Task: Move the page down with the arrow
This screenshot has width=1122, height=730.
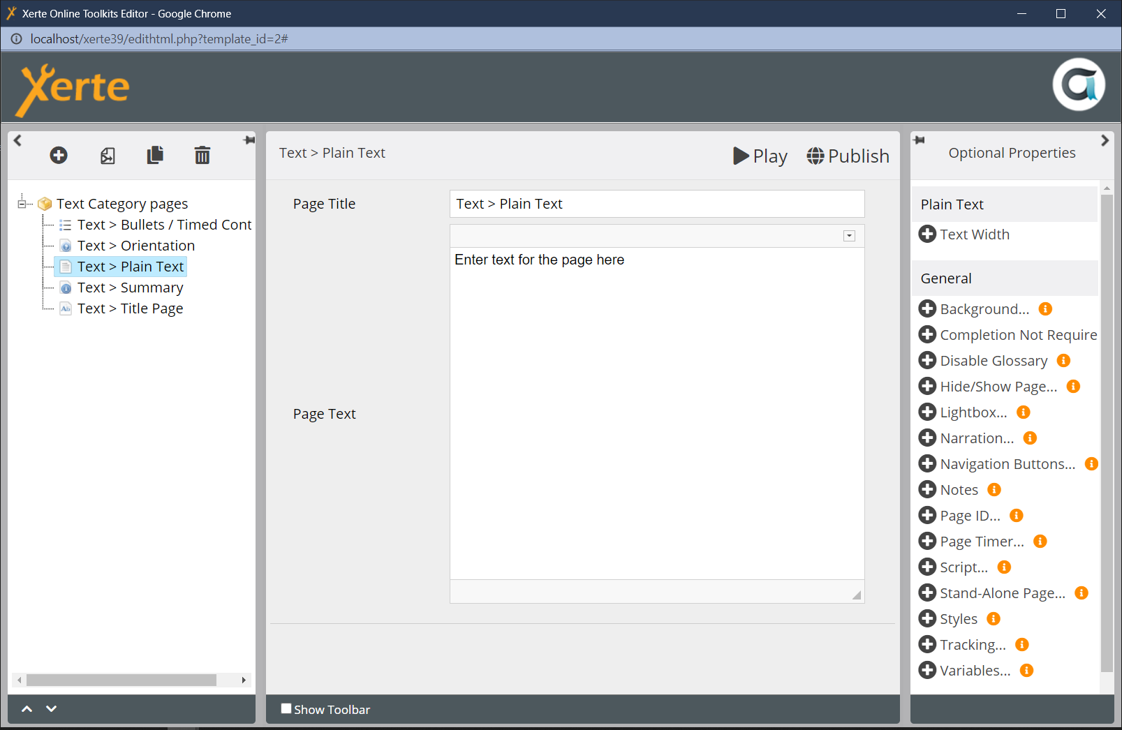Action: tap(51, 709)
